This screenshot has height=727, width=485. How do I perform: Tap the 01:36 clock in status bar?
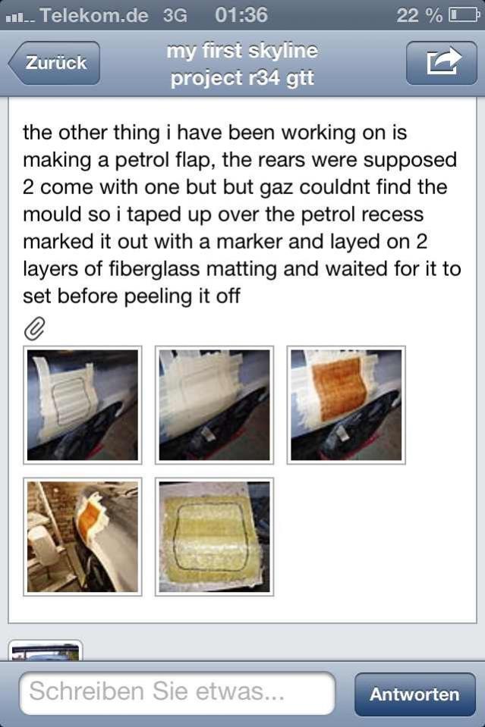click(x=241, y=15)
